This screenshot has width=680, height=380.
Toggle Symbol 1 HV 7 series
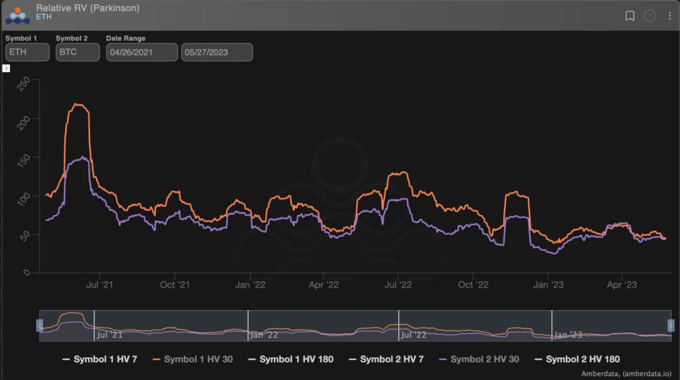pos(100,359)
